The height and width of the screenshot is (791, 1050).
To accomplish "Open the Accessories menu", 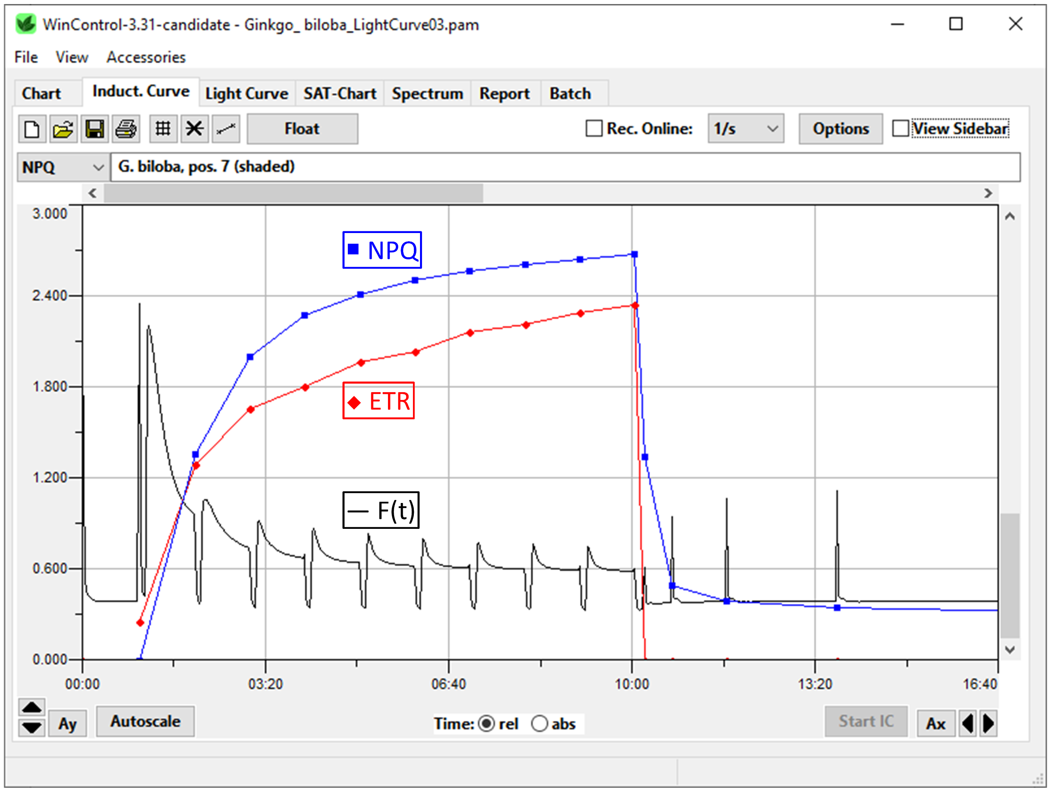I will coord(146,57).
